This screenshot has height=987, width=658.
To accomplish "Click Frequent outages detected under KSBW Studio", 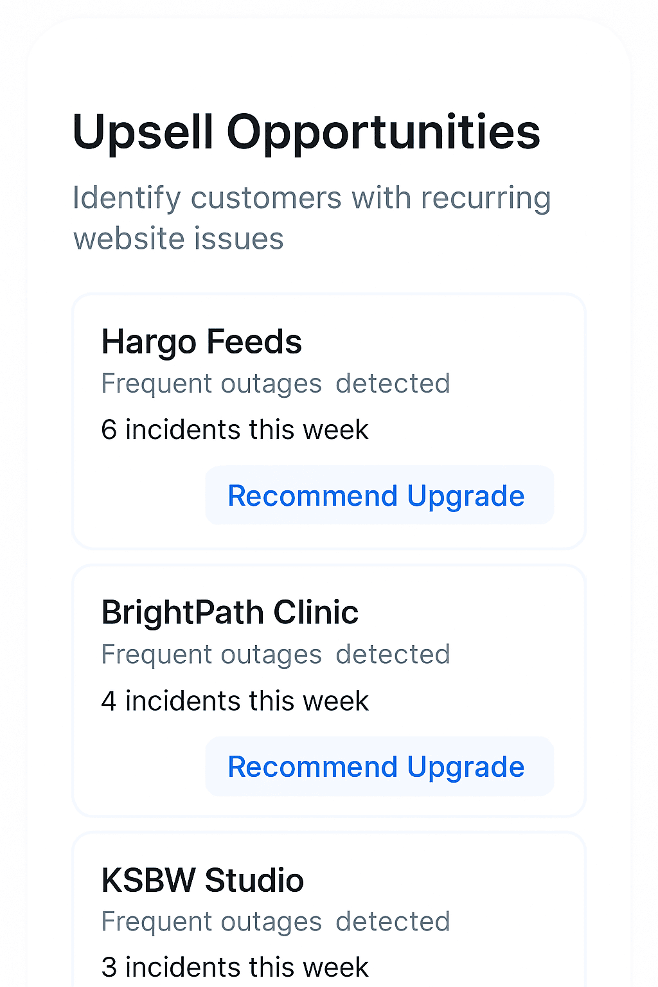I will pos(275,921).
